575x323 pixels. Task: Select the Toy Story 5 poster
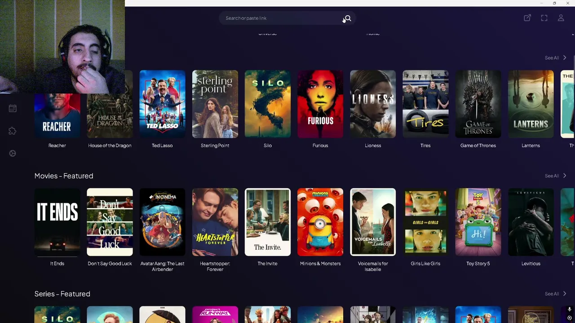point(478,222)
